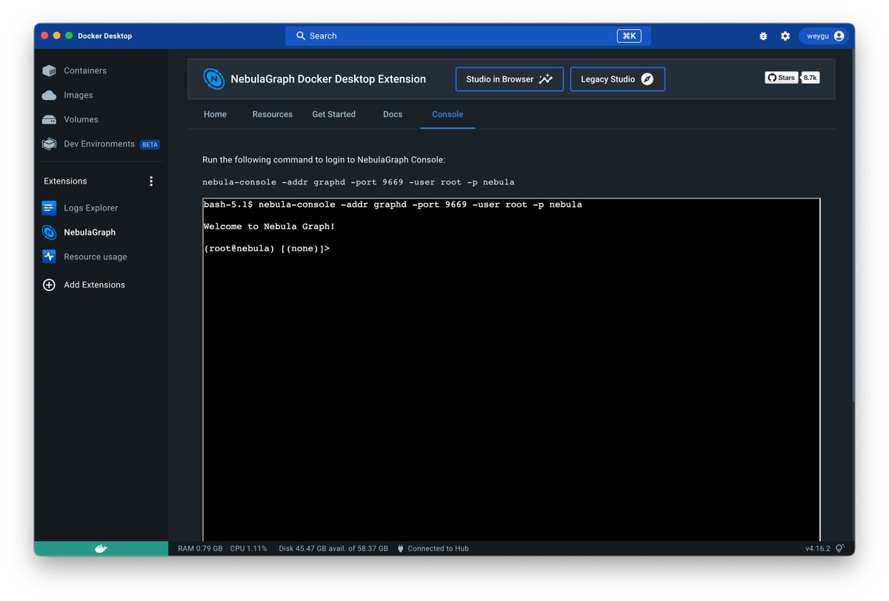Click the Volumes drive icon

[x=49, y=119]
